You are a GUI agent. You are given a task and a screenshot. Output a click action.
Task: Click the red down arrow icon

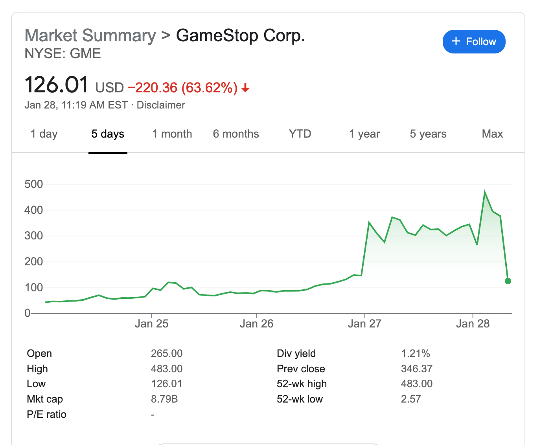[x=246, y=88]
